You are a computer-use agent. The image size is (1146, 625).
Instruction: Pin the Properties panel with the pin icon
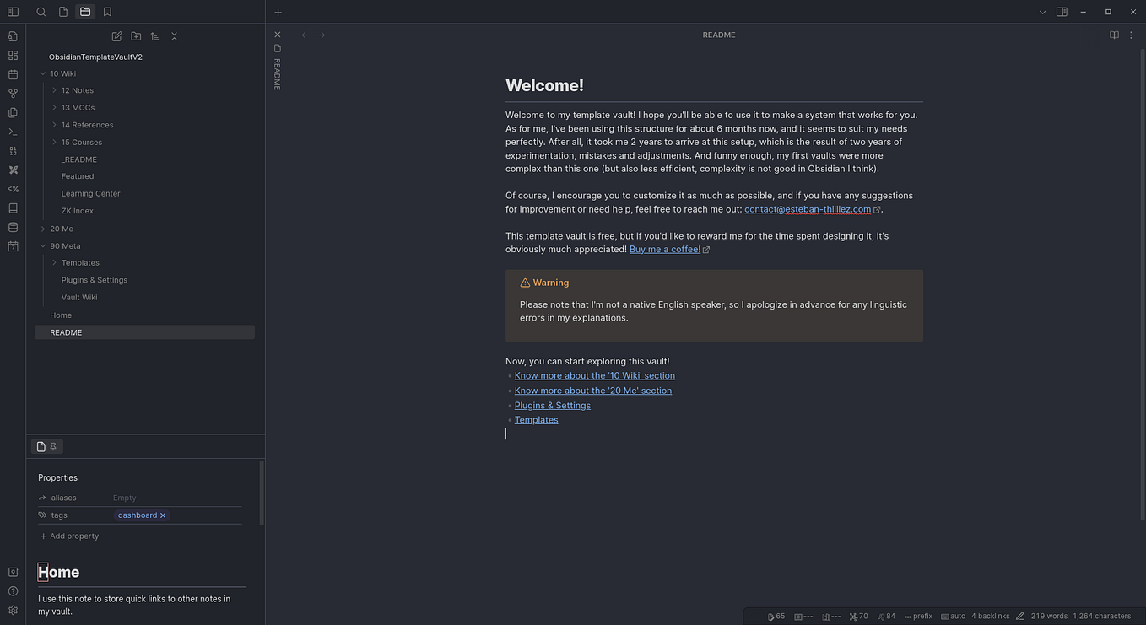pos(53,446)
